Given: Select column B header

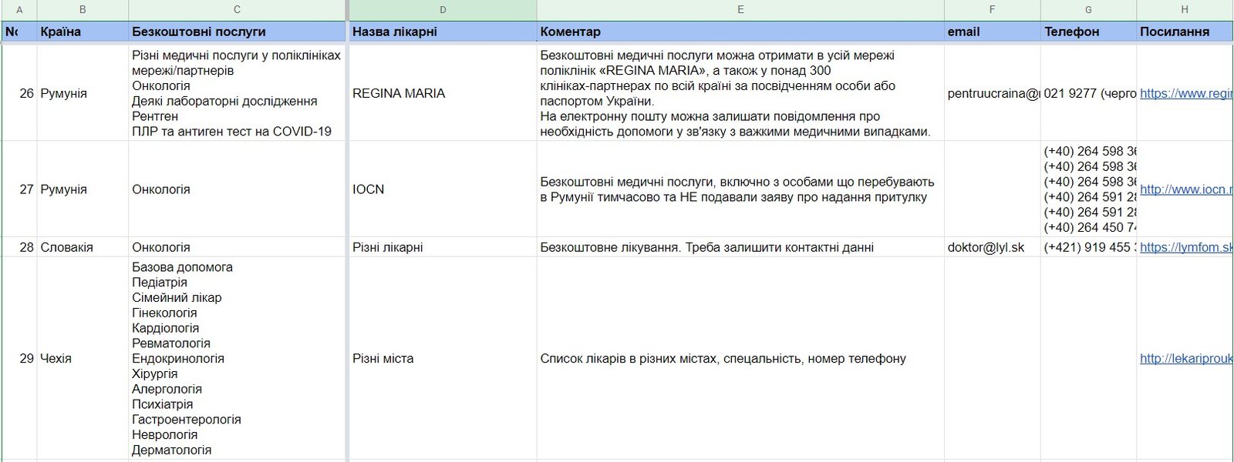Looking at the screenshot, I should tap(83, 10).
